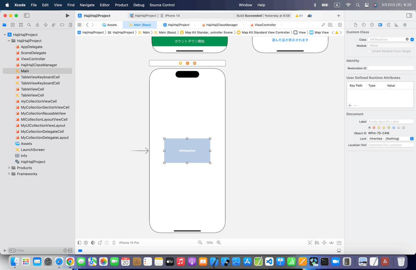The image size is (416, 270).
Task: Add editor on right
Action: (340, 25)
